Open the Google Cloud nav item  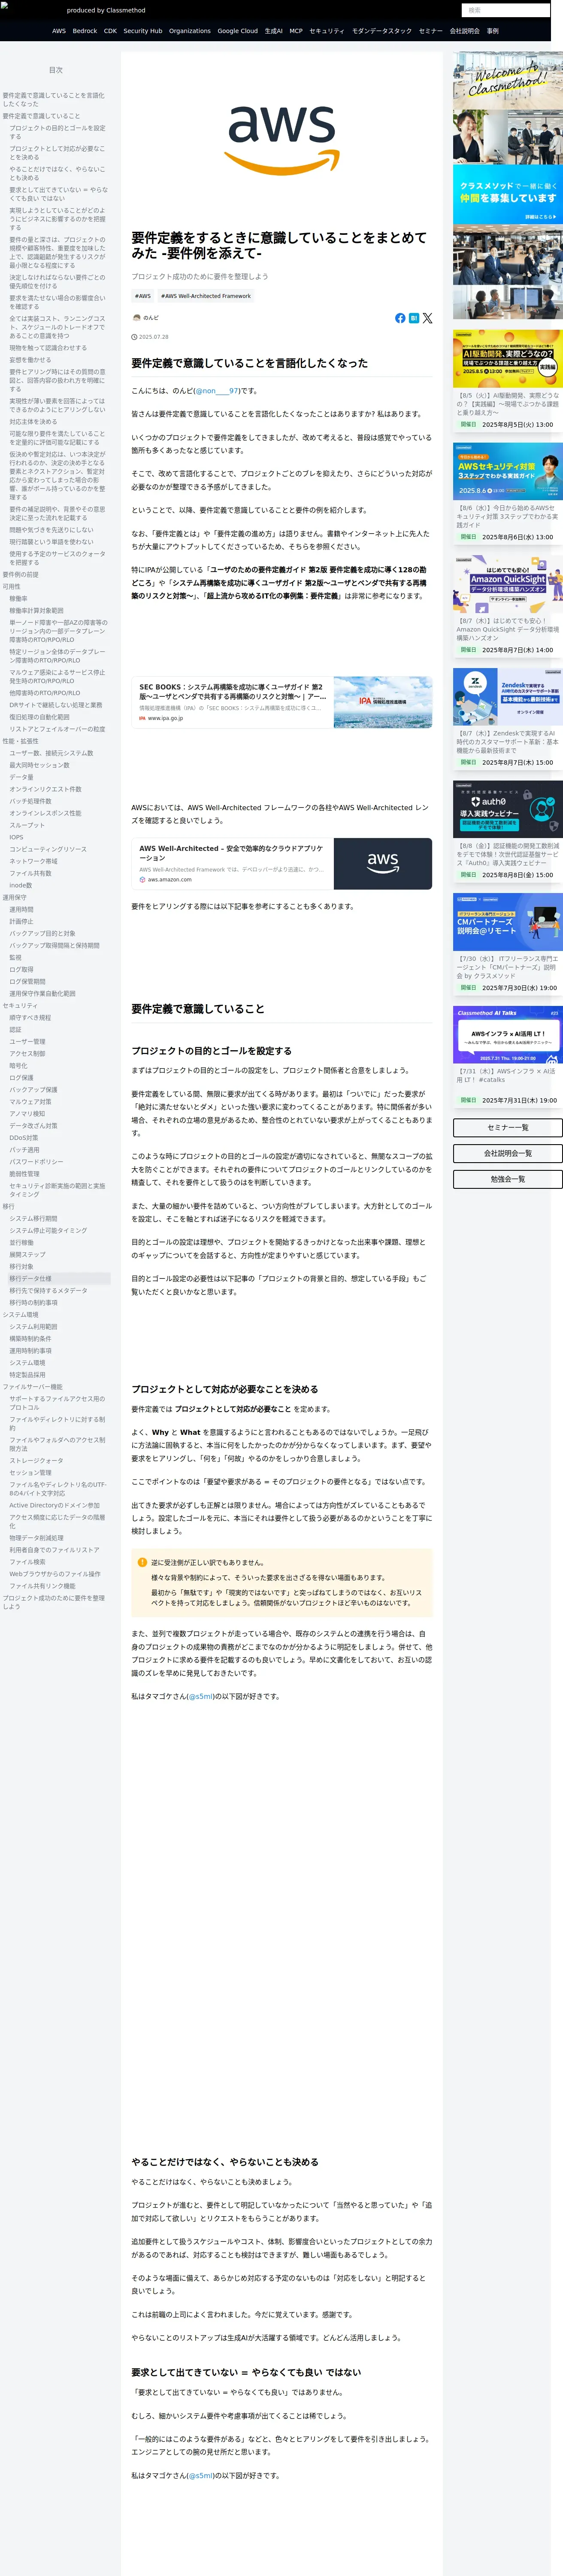tap(238, 31)
